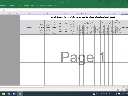Click the New sheet plus button
This screenshot has width=128, height=96.
click(124, 87)
